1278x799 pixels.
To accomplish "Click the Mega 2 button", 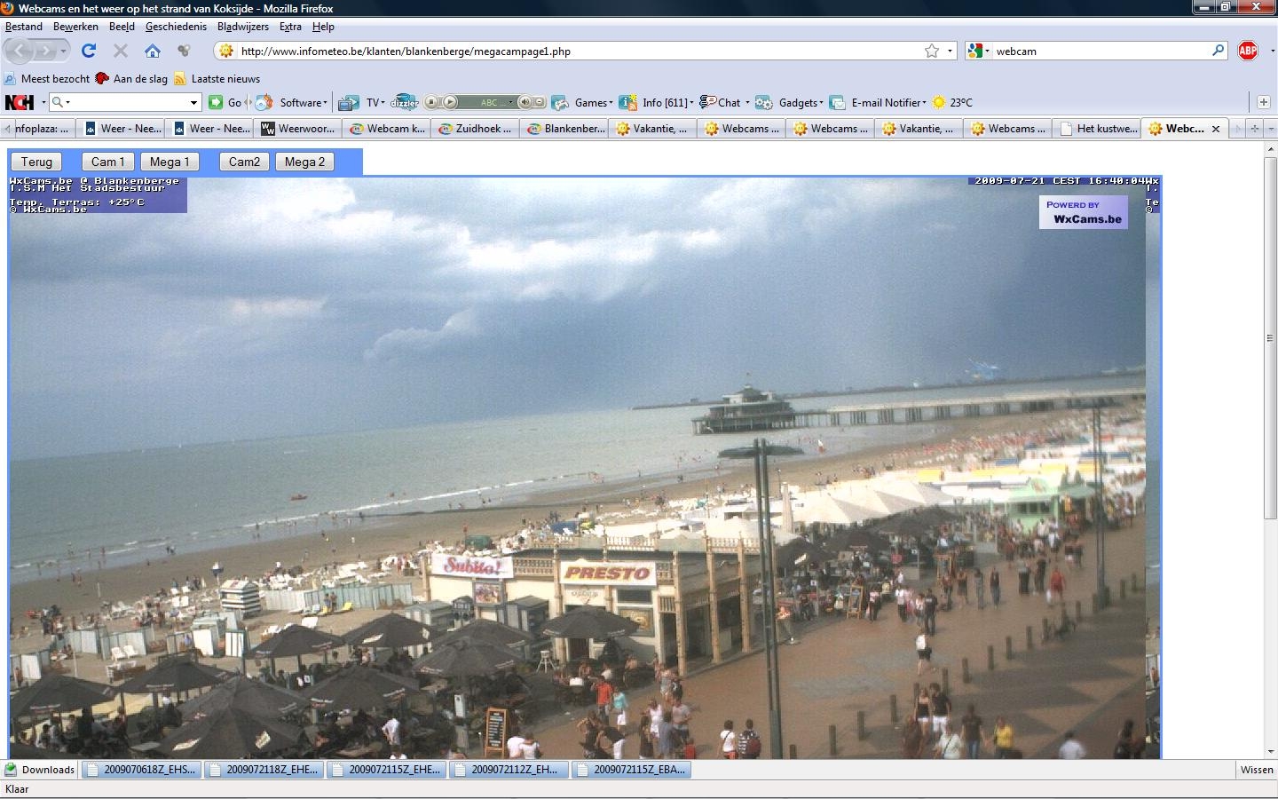I will [304, 162].
